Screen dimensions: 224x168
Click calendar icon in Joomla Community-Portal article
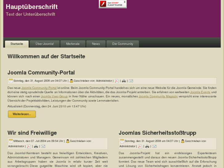[11, 81]
